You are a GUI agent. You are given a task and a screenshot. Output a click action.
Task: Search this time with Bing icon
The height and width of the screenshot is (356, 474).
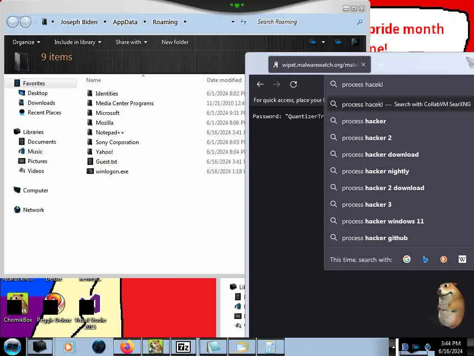[x=425, y=260]
